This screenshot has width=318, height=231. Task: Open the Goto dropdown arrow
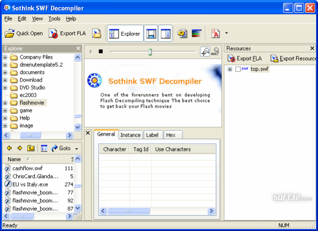[77, 149]
